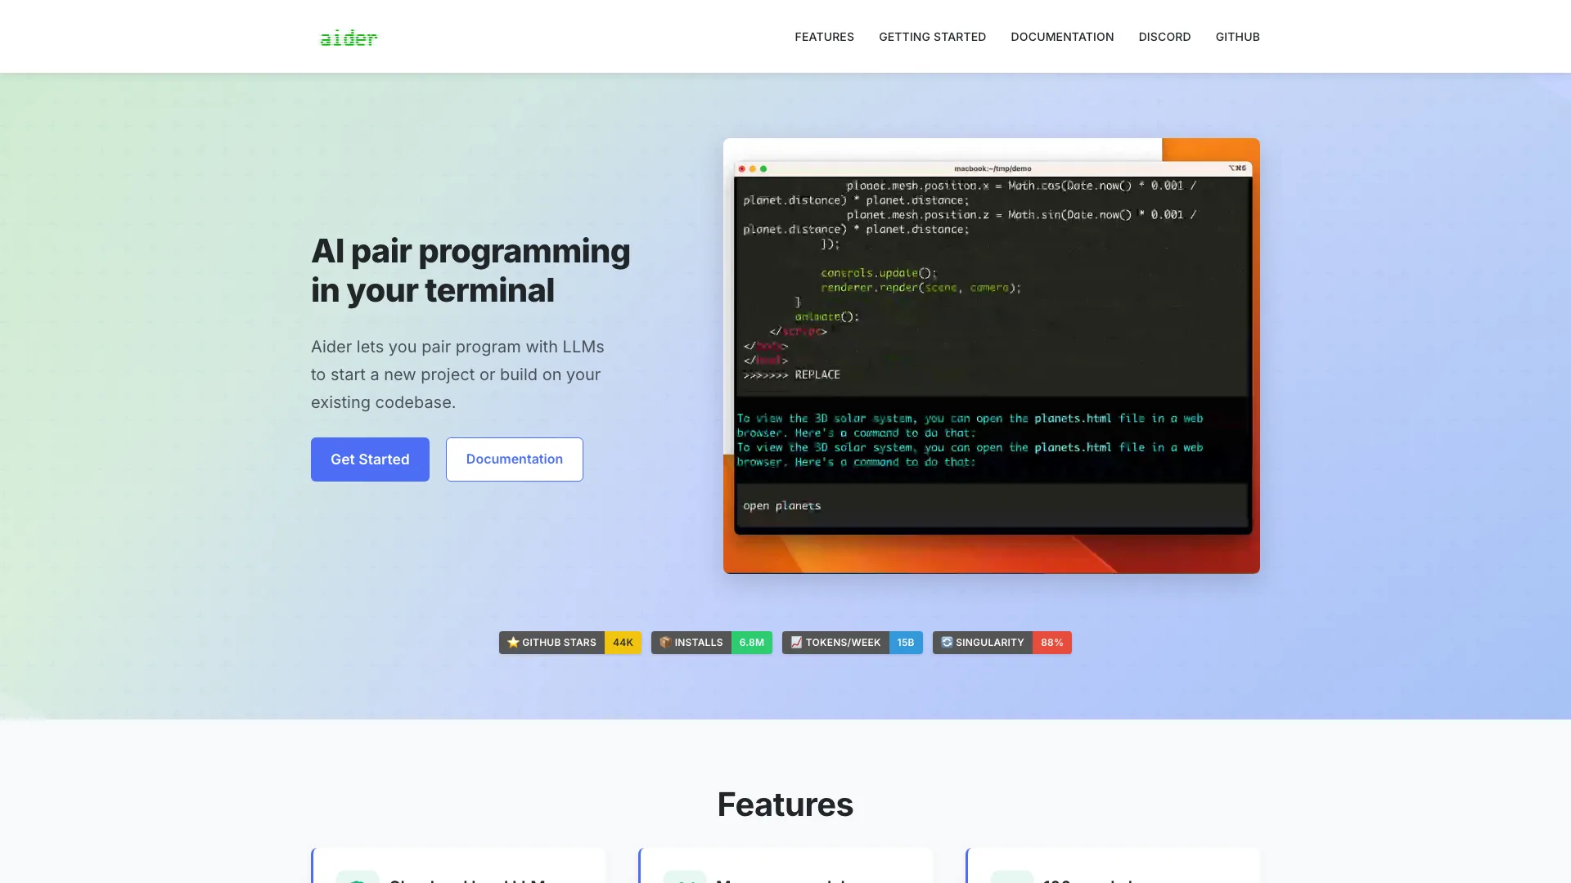Open the Tokens/Week 15B badge
This screenshot has width=1571, height=883.
853,643
